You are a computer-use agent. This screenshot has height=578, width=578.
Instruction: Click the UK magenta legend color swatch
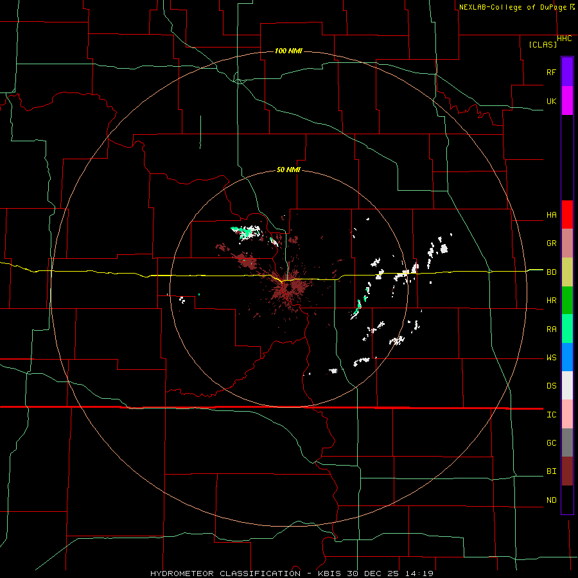coord(567,101)
